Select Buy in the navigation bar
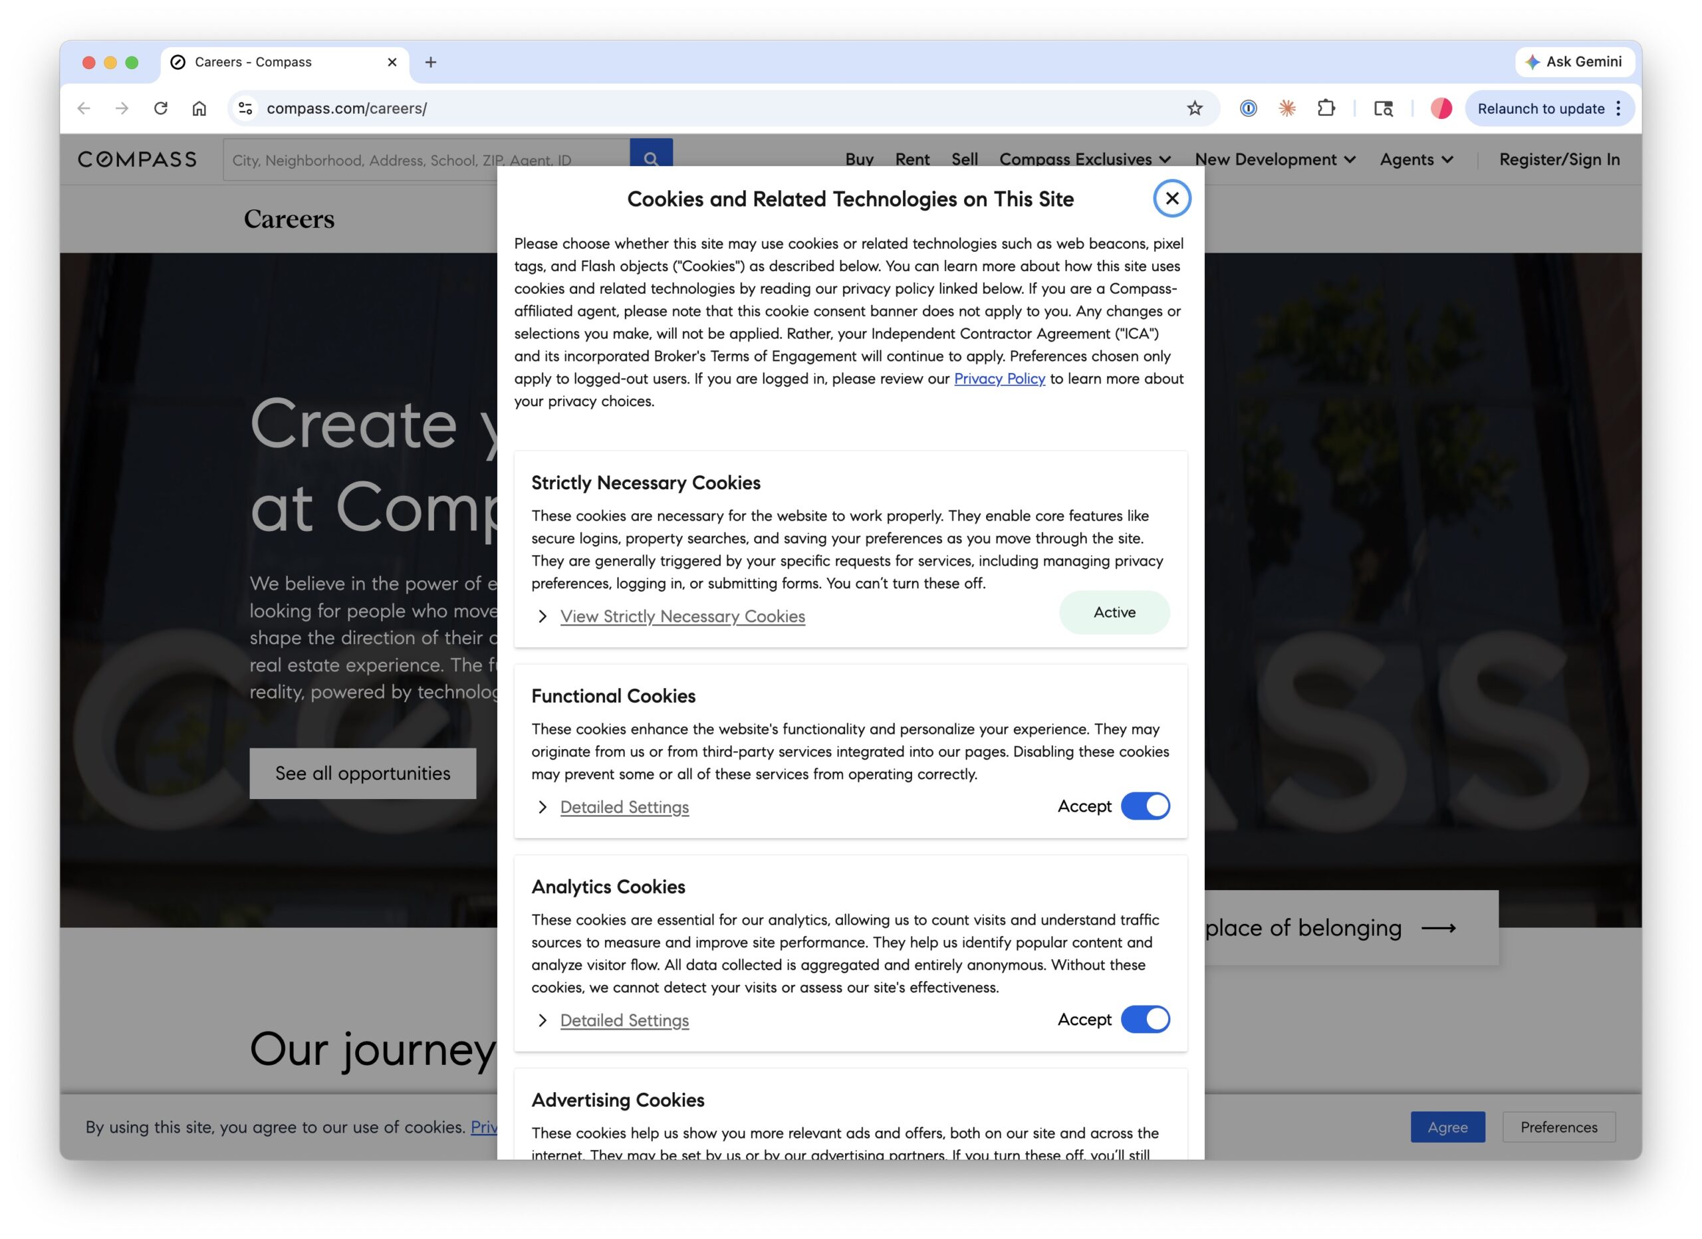Image resolution: width=1702 pixels, height=1239 pixels. point(859,159)
